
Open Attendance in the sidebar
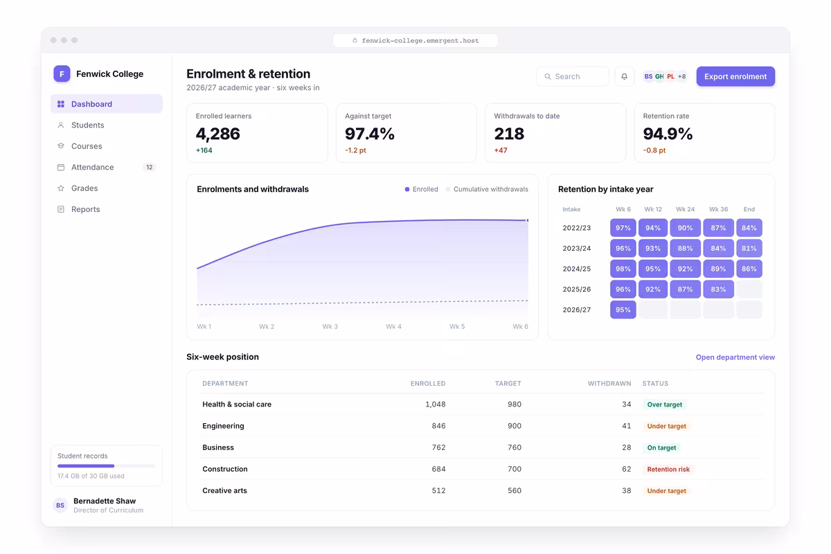coord(107,167)
